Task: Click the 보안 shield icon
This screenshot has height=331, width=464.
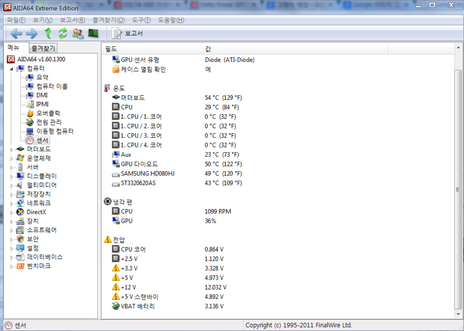Action: [20, 239]
